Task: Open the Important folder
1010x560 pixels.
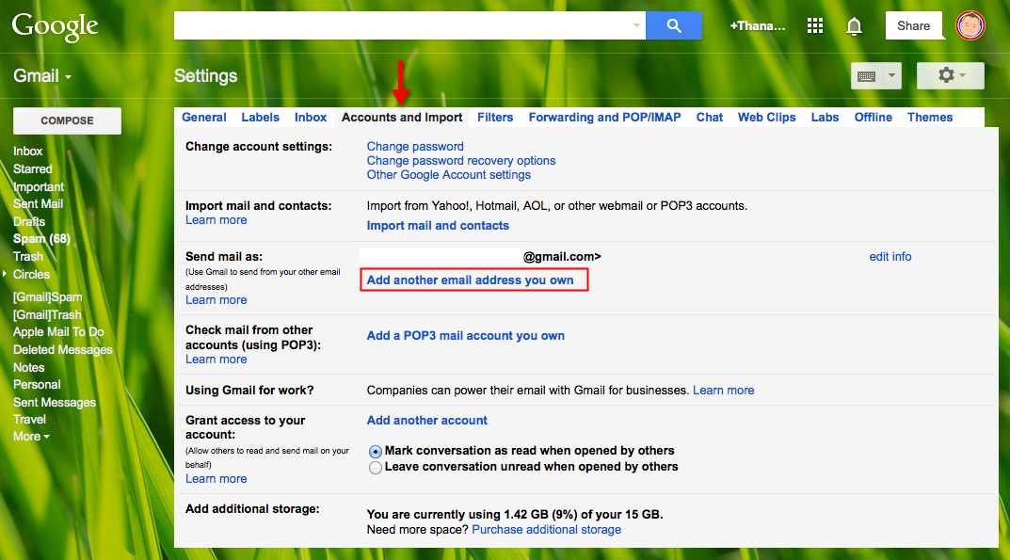Action: [39, 187]
